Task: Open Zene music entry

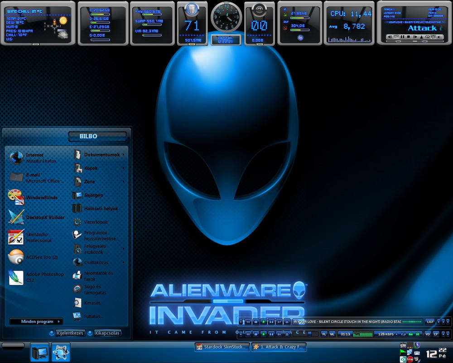Action: coord(99,181)
